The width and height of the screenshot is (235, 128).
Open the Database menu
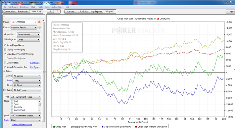pyautogui.click(x=24, y=7)
